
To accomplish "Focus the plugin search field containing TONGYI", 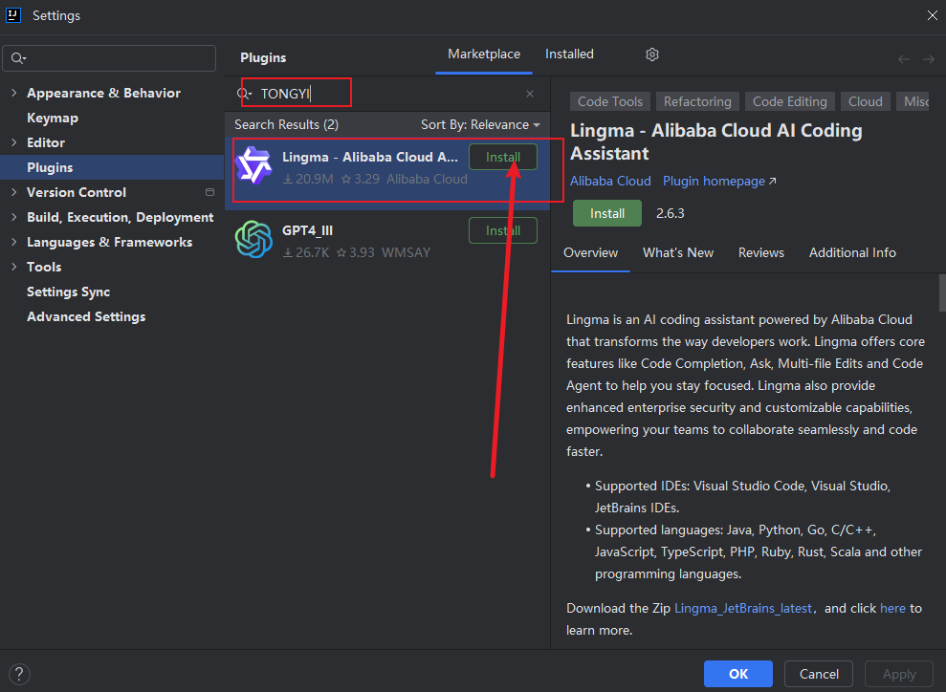I will (386, 94).
